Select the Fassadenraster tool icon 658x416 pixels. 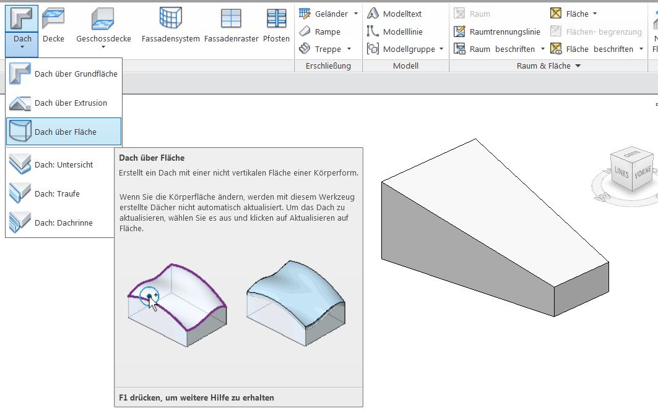click(231, 19)
